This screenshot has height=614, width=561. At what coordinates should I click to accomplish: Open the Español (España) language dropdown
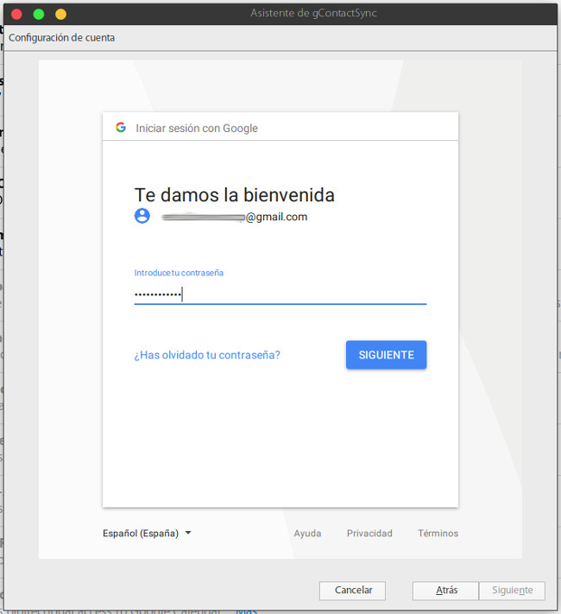[147, 533]
